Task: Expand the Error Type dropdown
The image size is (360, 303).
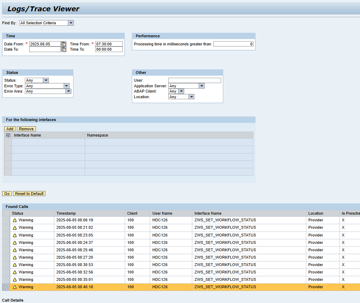Action: (66, 86)
